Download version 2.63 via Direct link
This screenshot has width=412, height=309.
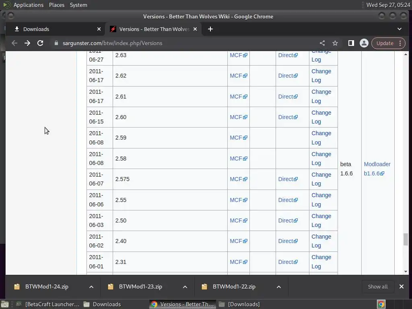pyautogui.click(x=288, y=55)
